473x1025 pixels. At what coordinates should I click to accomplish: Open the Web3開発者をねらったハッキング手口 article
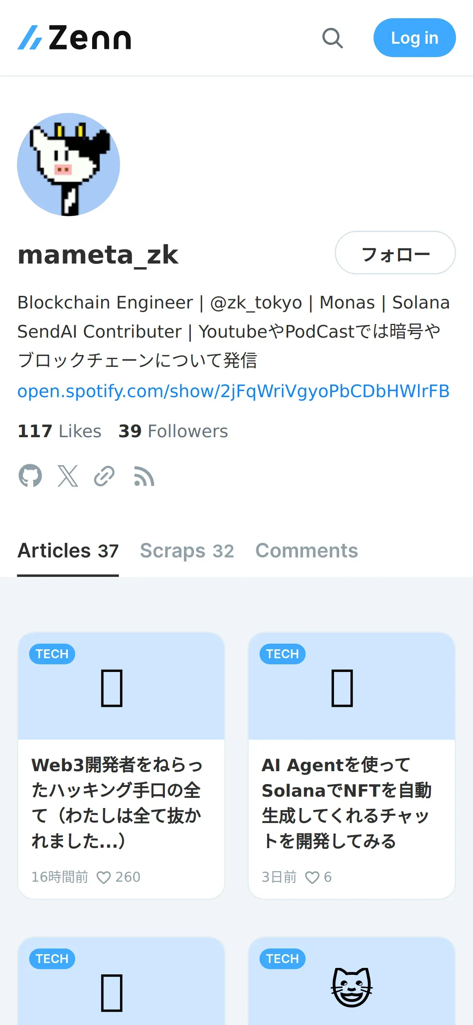tap(117, 802)
